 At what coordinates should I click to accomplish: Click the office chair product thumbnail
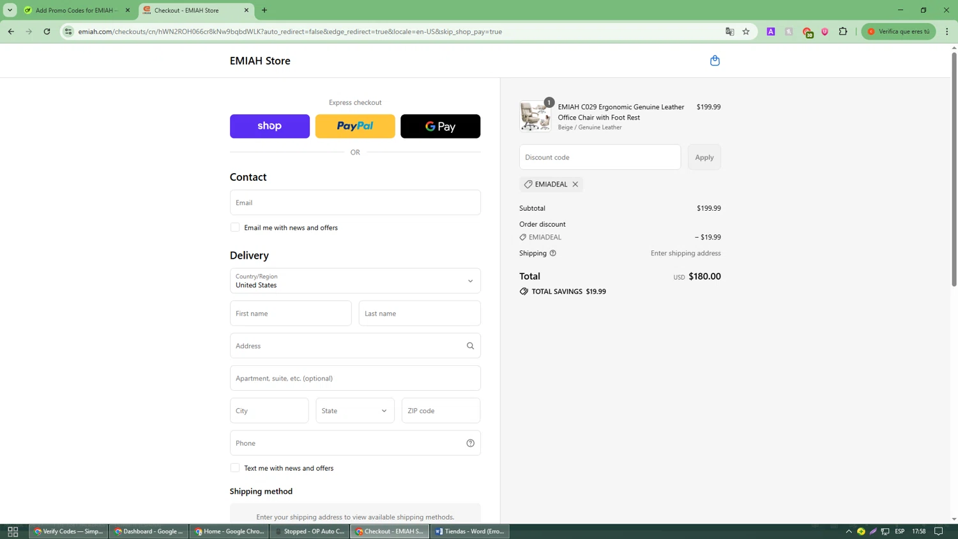(535, 116)
